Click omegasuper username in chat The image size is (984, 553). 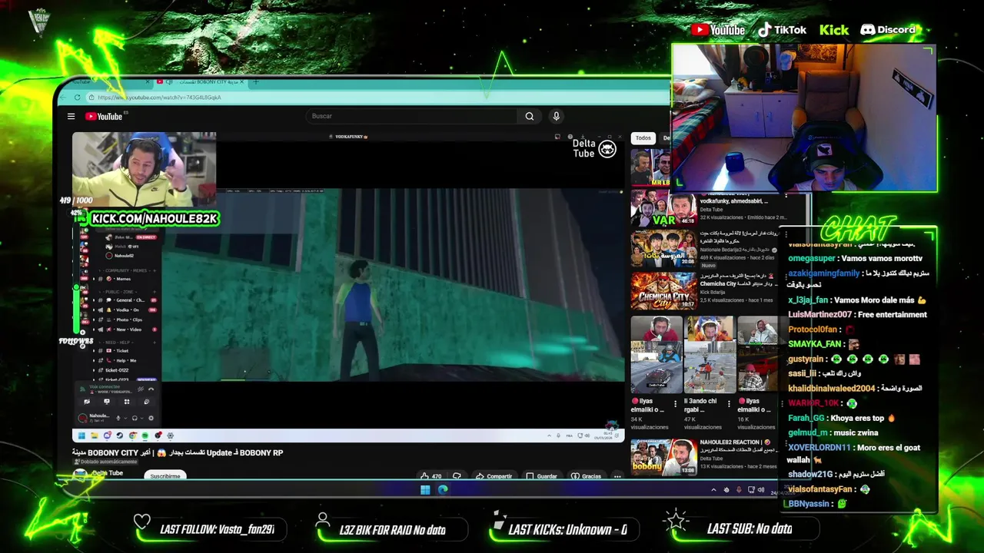pyautogui.click(x=811, y=259)
